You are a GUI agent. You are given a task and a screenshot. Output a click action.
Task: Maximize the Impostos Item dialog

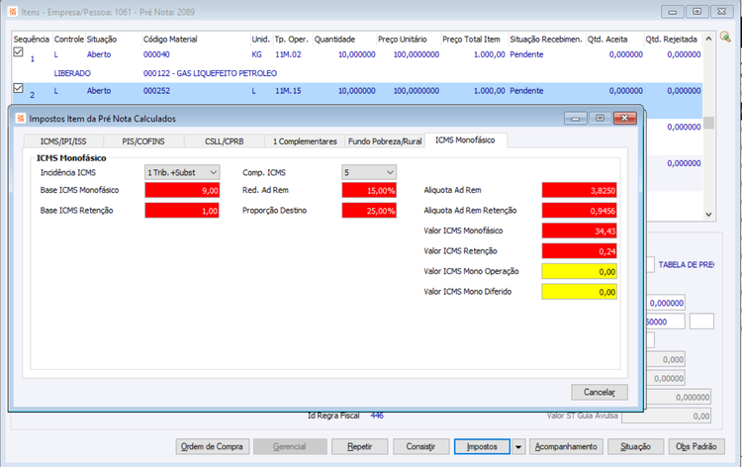(x=601, y=119)
